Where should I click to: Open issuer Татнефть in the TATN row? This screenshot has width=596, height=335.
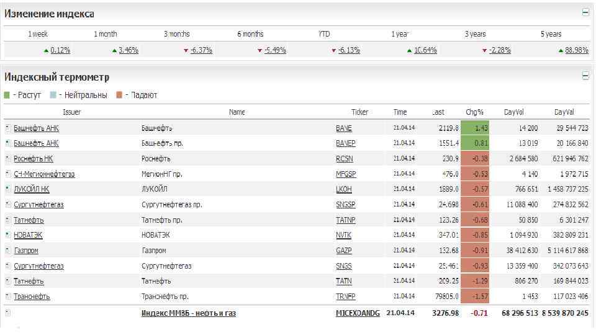[x=29, y=281]
